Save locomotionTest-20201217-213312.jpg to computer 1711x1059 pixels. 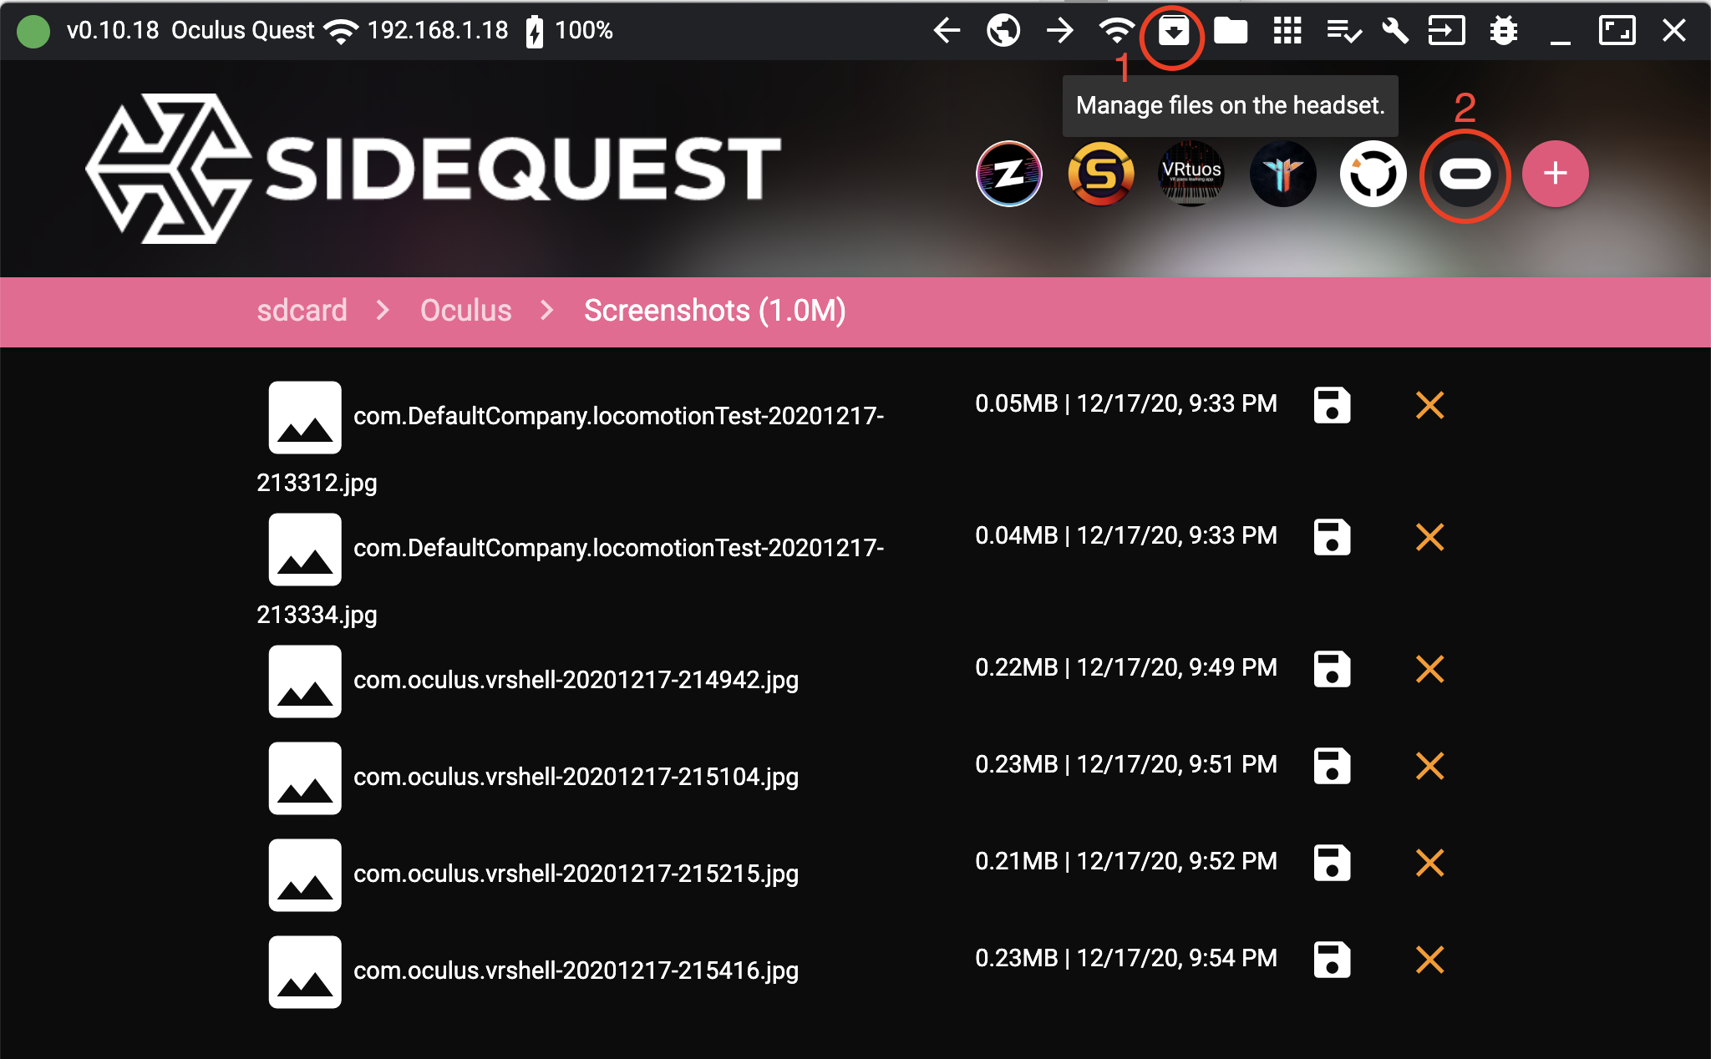tap(1332, 405)
